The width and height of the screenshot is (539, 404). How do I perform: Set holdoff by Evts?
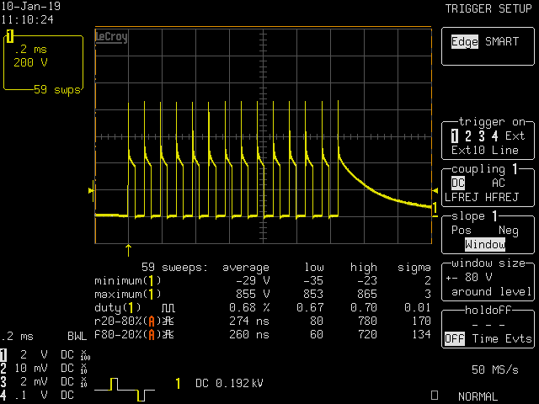coord(519,338)
